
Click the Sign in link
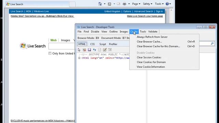tap(159, 11)
